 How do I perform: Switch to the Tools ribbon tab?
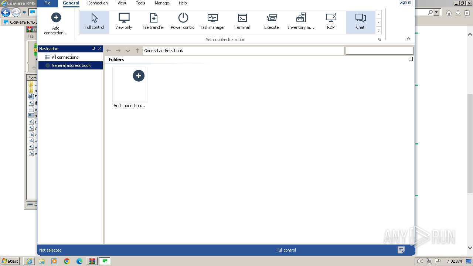click(140, 3)
